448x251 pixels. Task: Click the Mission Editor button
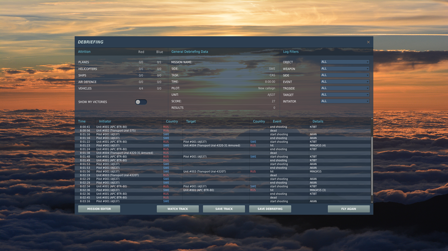[99, 209]
